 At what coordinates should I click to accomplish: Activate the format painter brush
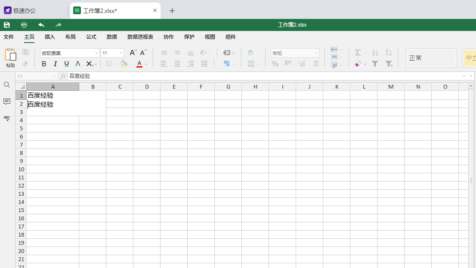(x=25, y=64)
